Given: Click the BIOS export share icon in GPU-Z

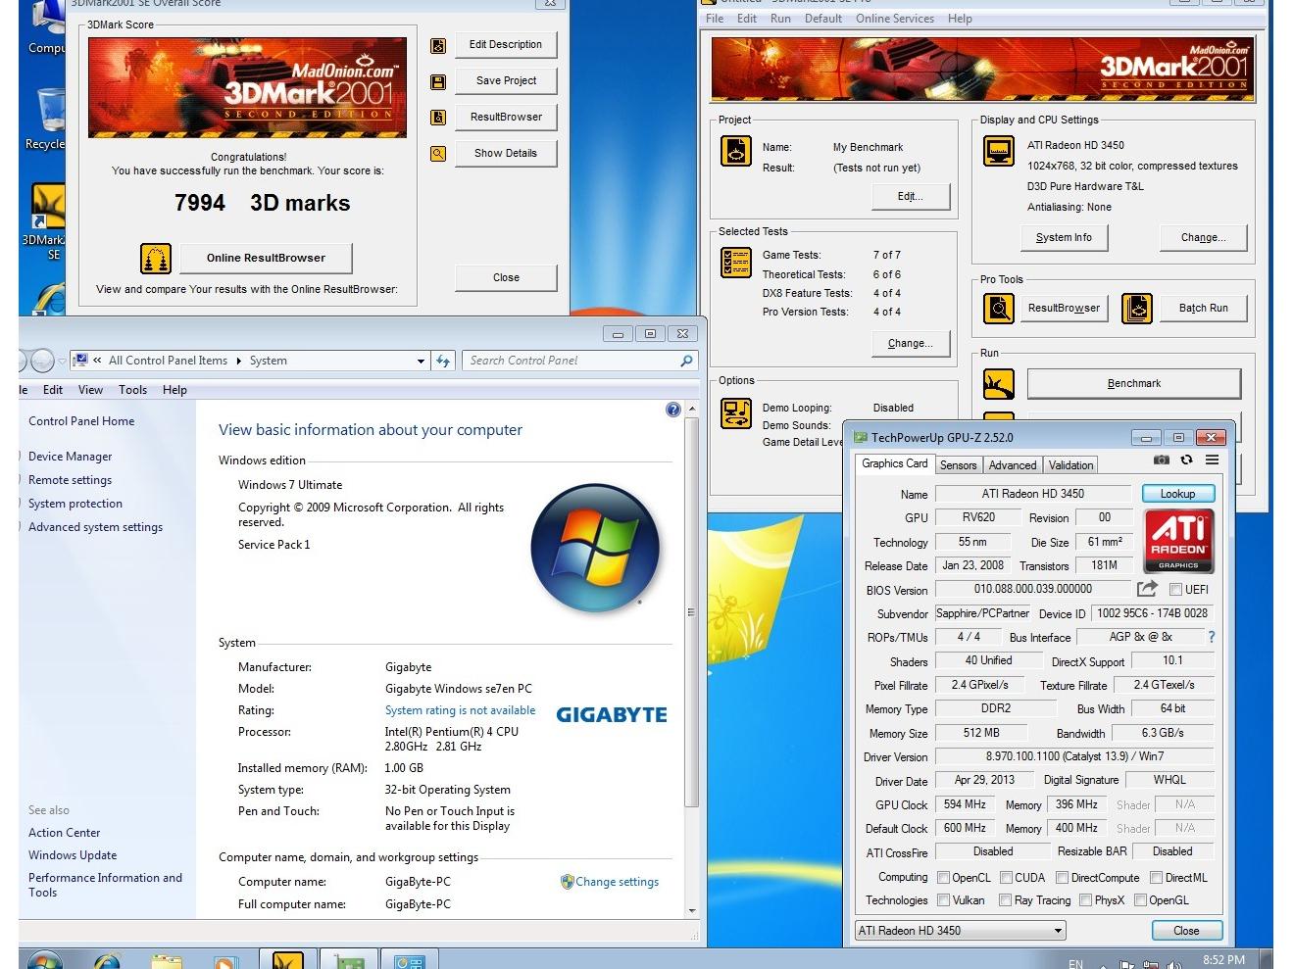Looking at the screenshot, I should point(1147,589).
